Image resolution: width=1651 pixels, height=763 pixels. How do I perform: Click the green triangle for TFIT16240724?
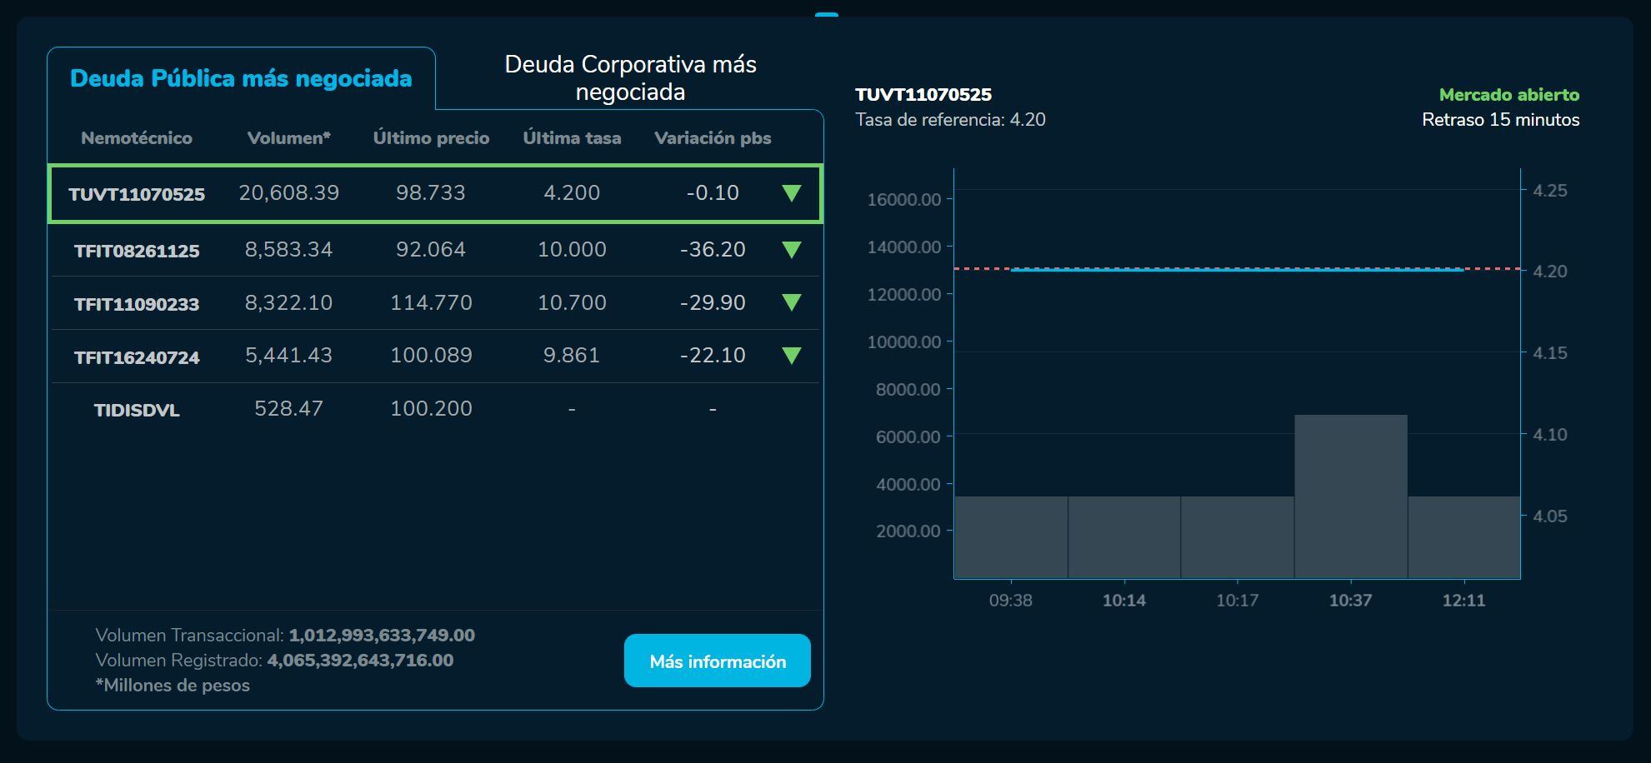(x=792, y=356)
